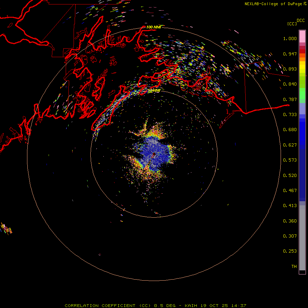Select the 0.627 legend value
The image size is (308, 308).
point(290,145)
